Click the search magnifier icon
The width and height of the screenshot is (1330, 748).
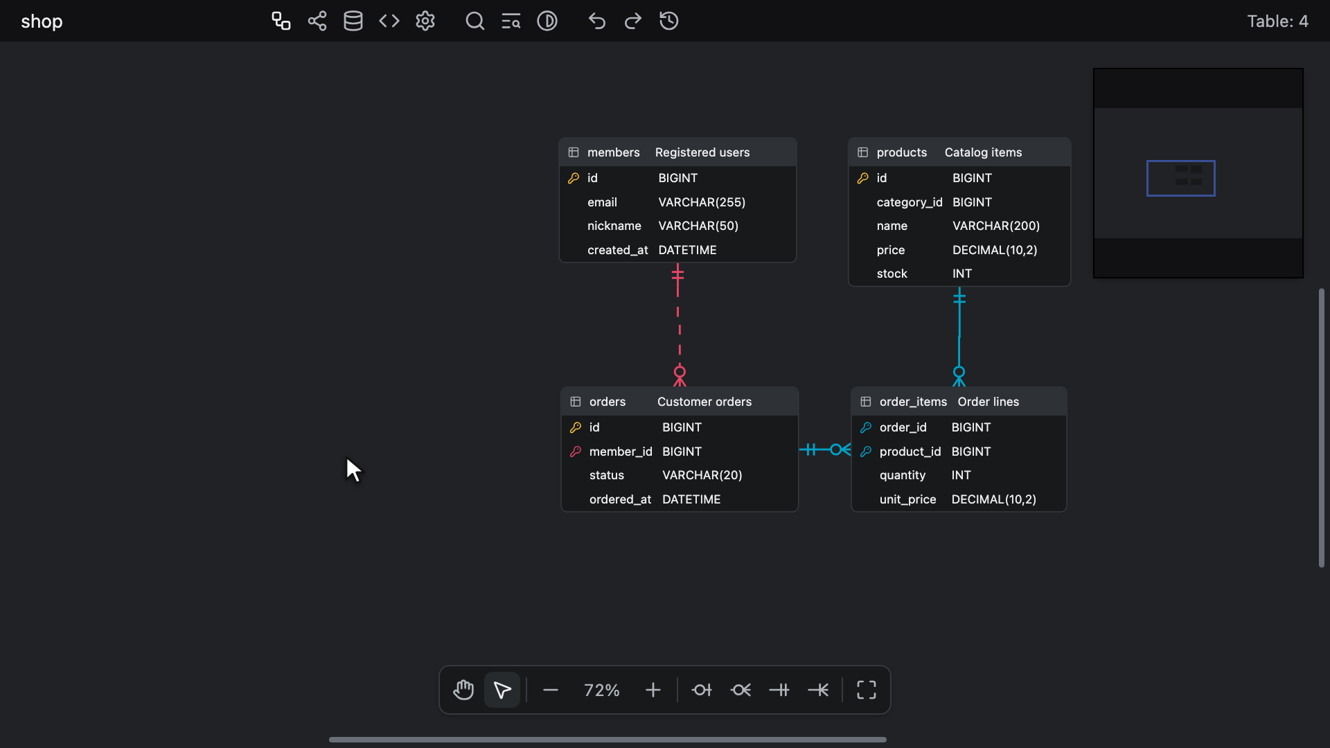pos(475,21)
